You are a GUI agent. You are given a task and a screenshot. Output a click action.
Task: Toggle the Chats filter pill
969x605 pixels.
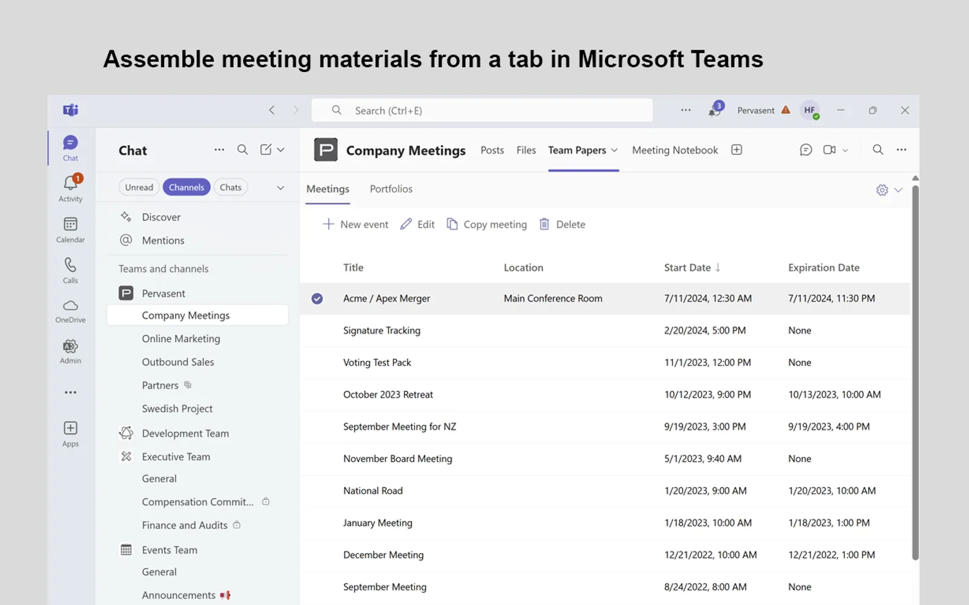[x=230, y=188]
